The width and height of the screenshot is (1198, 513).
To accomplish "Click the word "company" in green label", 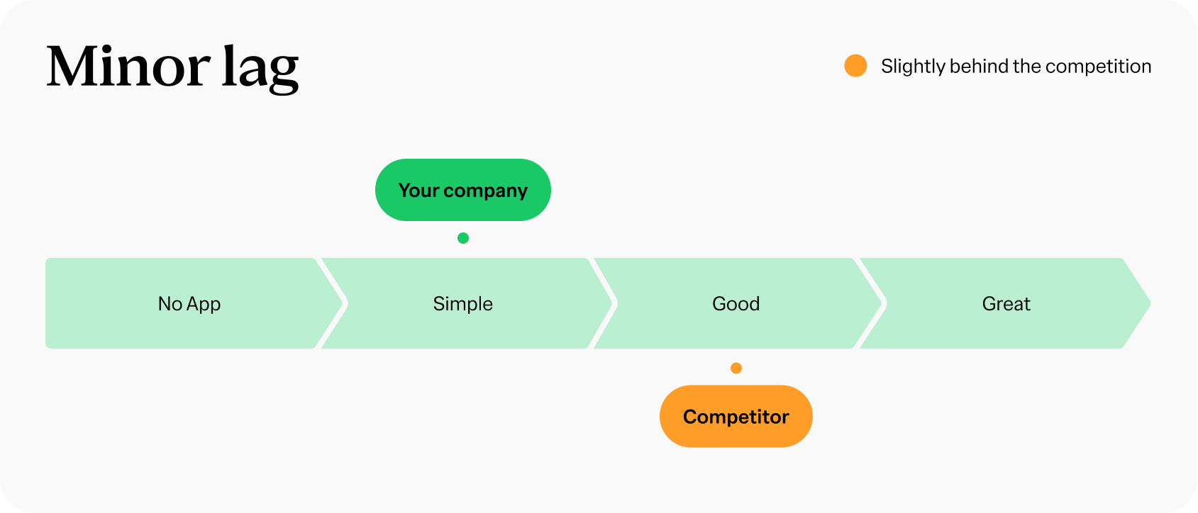I will (x=485, y=191).
